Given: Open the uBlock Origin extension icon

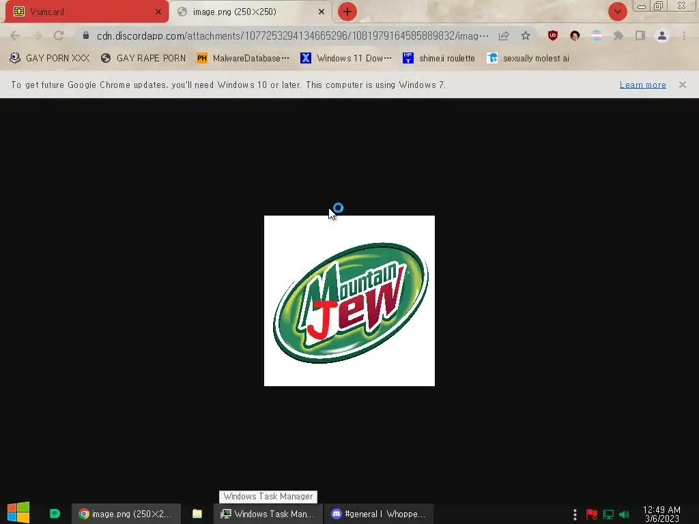Looking at the screenshot, I should [x=553, y=35].
